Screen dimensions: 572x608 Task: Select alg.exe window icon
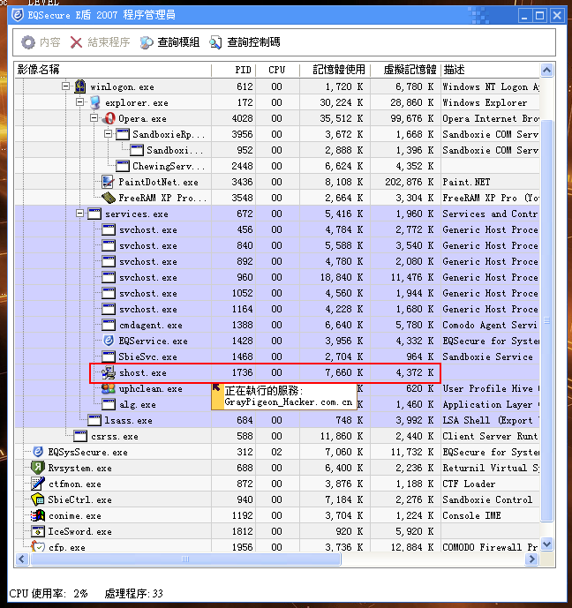(109, 404)
